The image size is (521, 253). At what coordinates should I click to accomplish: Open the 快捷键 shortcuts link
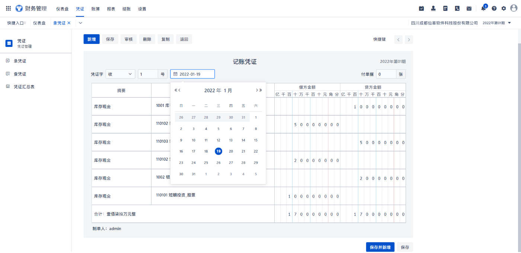380,39
